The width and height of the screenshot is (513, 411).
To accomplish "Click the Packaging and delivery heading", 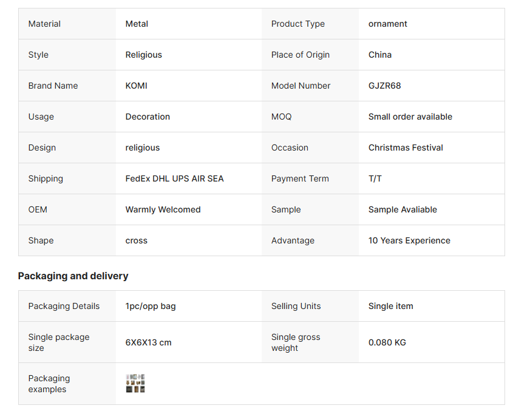I will coord(73,276).
